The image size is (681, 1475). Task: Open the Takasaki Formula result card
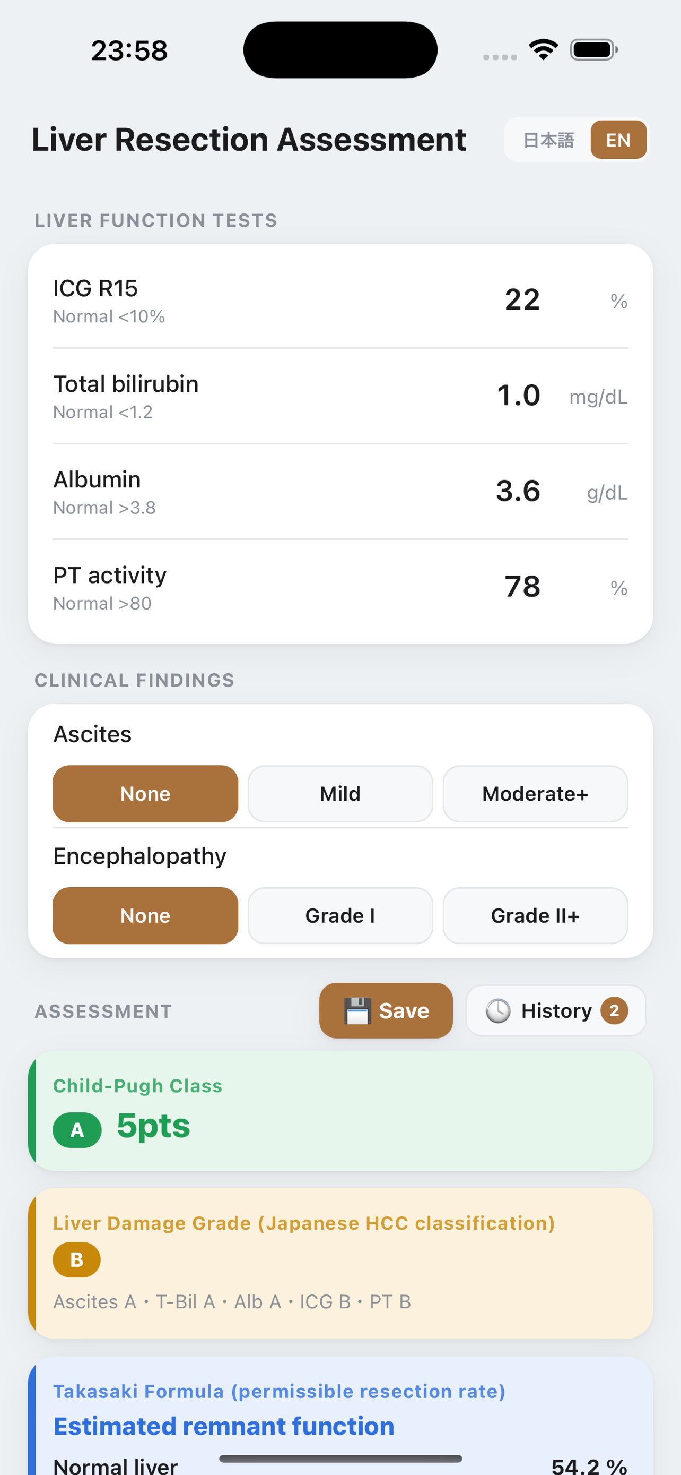(x=340, y=1416)
